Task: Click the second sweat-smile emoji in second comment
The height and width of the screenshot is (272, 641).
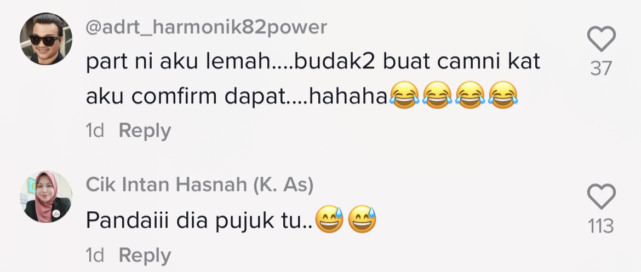Action: [362, 219]
